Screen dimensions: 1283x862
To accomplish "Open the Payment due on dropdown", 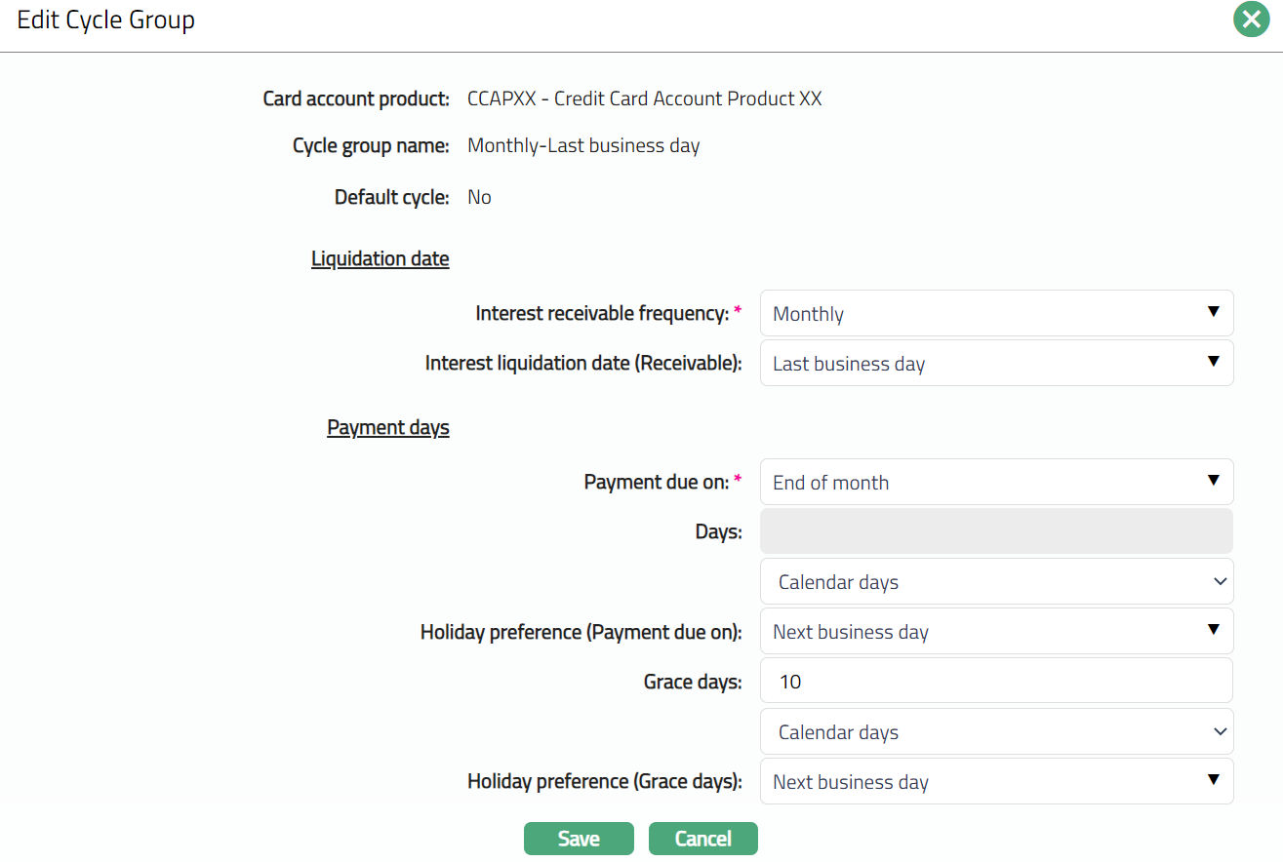I will 996,483.
